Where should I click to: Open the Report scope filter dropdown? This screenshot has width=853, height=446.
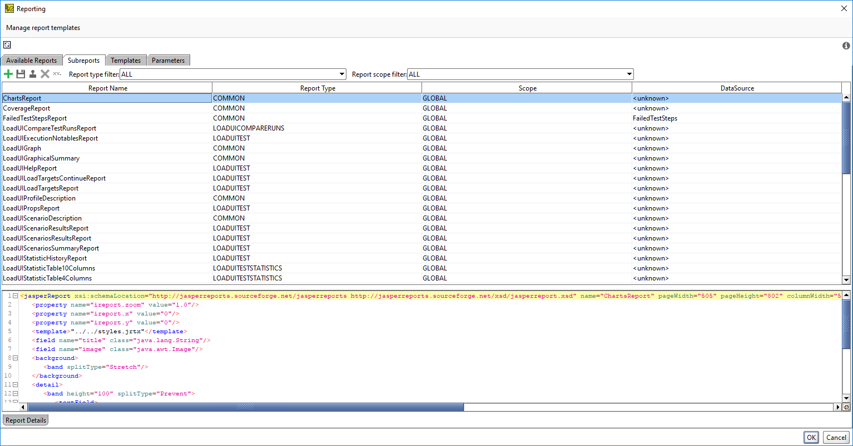[628, 74]
